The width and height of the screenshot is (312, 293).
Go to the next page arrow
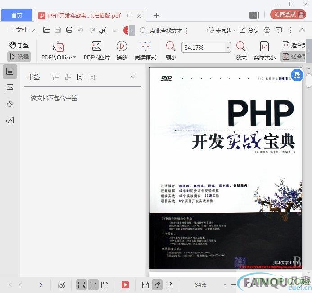(x=41, y=285)
